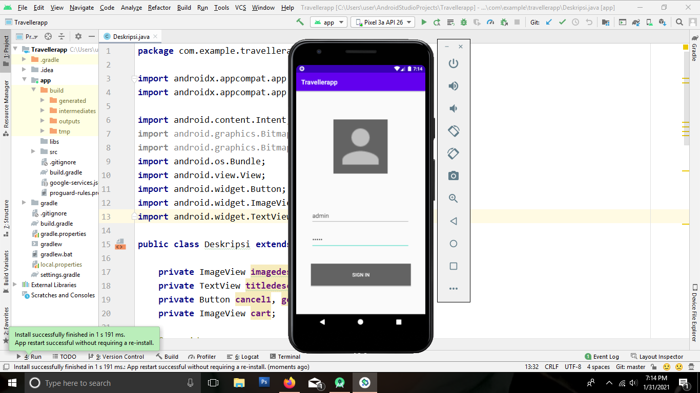Screen dimensions: 700x393
Task: Click Git commit green checkmark
Action: click(562, 22)
